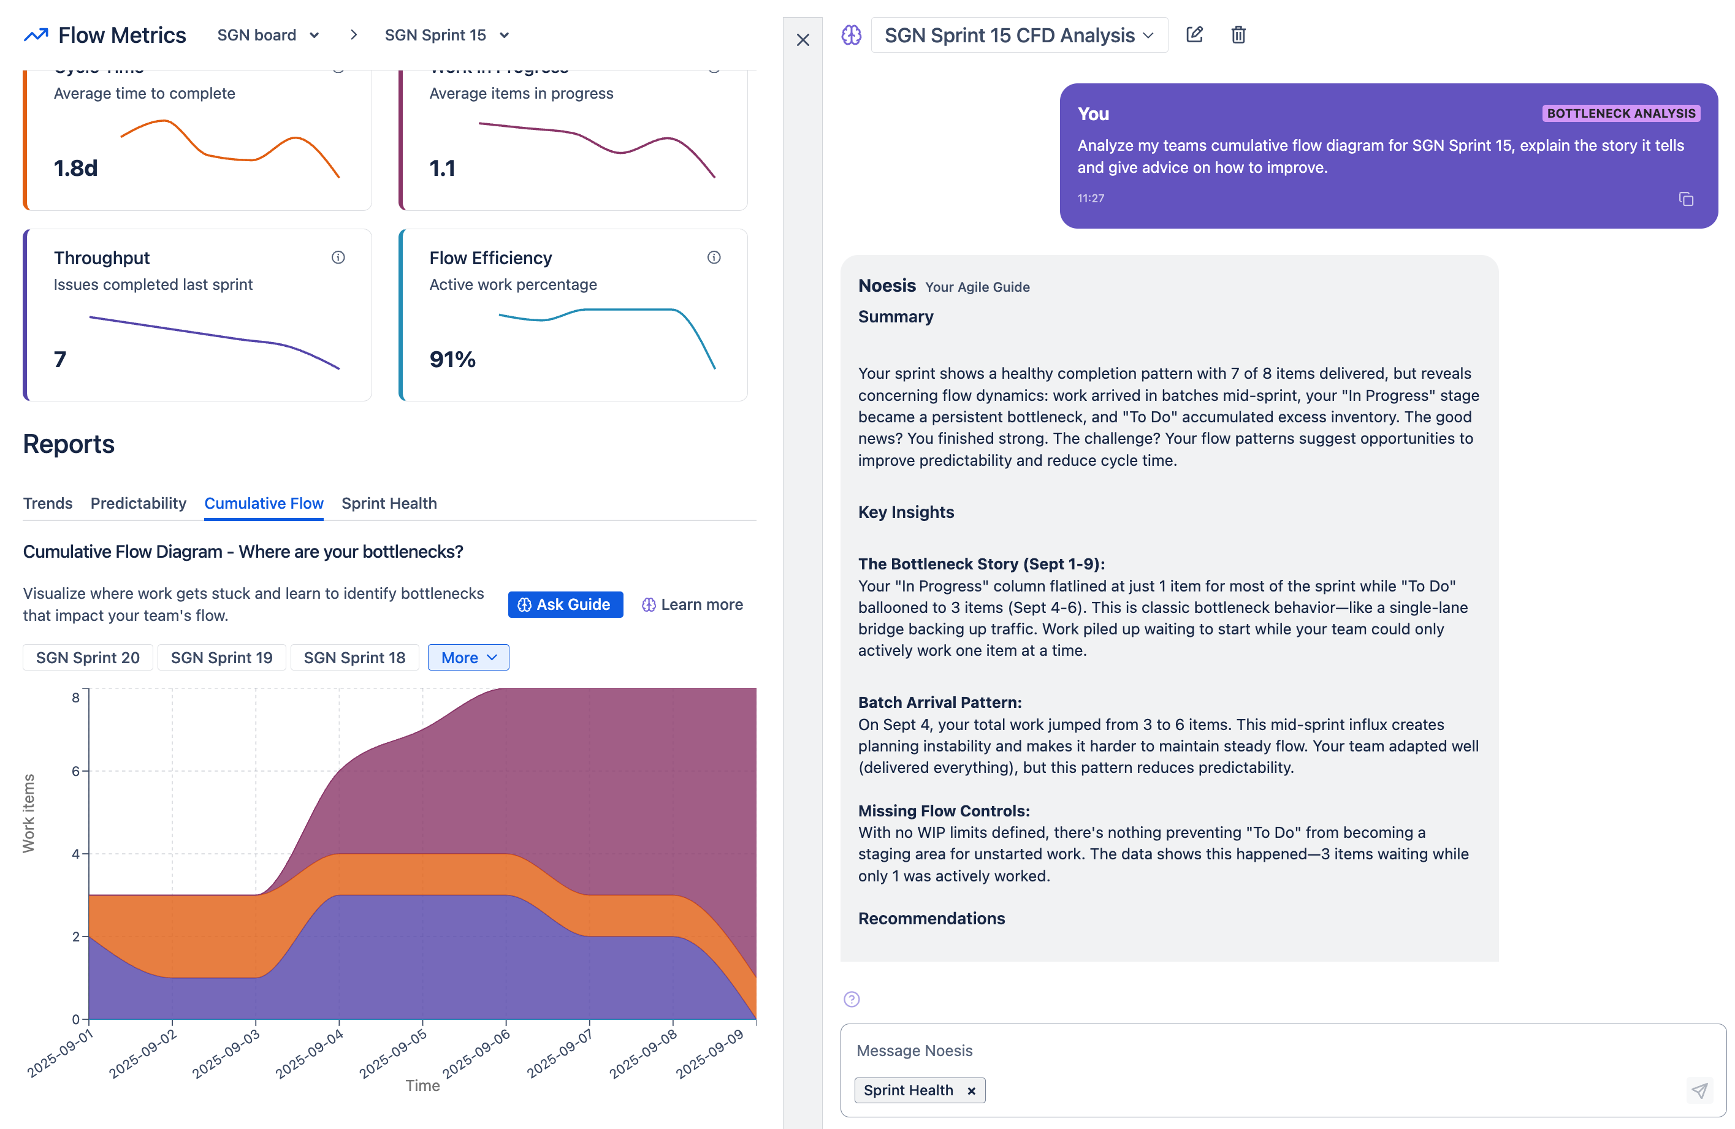
Task: Delete this conversation using trash icon
Action: 1238,35
